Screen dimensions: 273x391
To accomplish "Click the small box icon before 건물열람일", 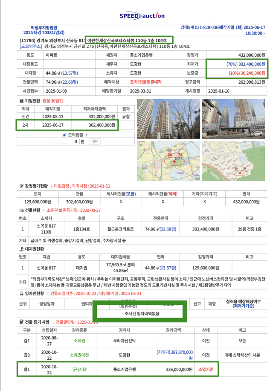I will 53,322.
